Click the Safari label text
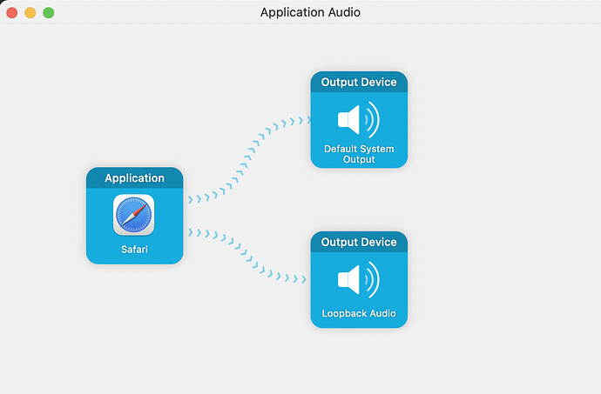The image size is (601, 394). tap(134, 249)
